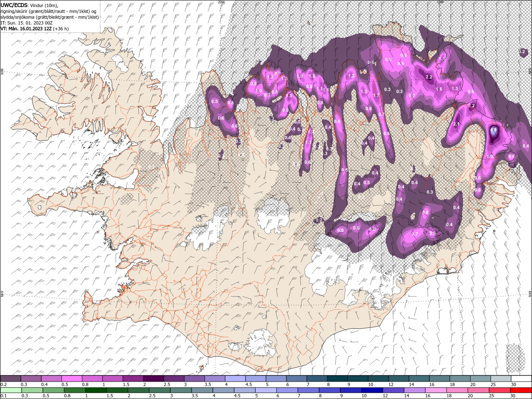Pick the bottom-row deep blue swatch between 10 and 12
532x399 pixels.
tap(372, 391)
